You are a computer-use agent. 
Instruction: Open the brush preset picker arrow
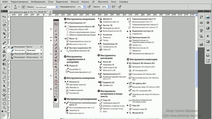tap(19, 7)
